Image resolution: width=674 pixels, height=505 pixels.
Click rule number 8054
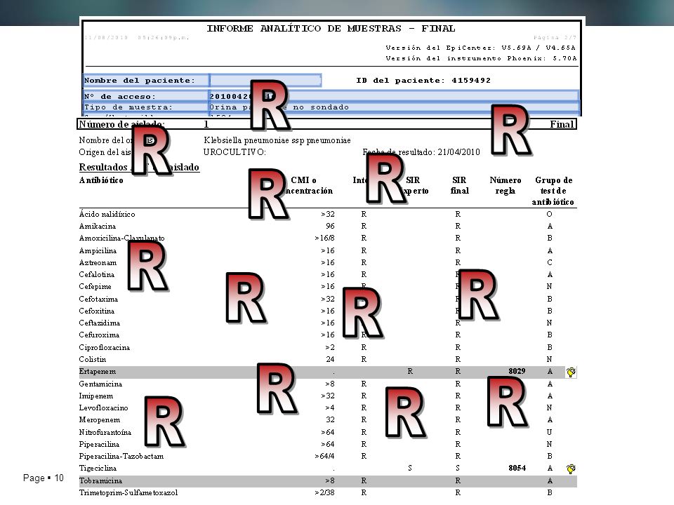click(517, 468)
